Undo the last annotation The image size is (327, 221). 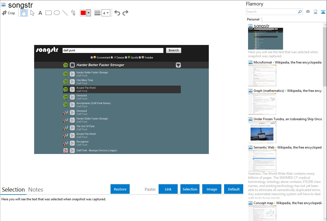[x=117, y=13]
